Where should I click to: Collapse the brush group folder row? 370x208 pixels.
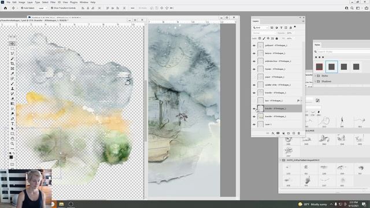coord(280,160)
